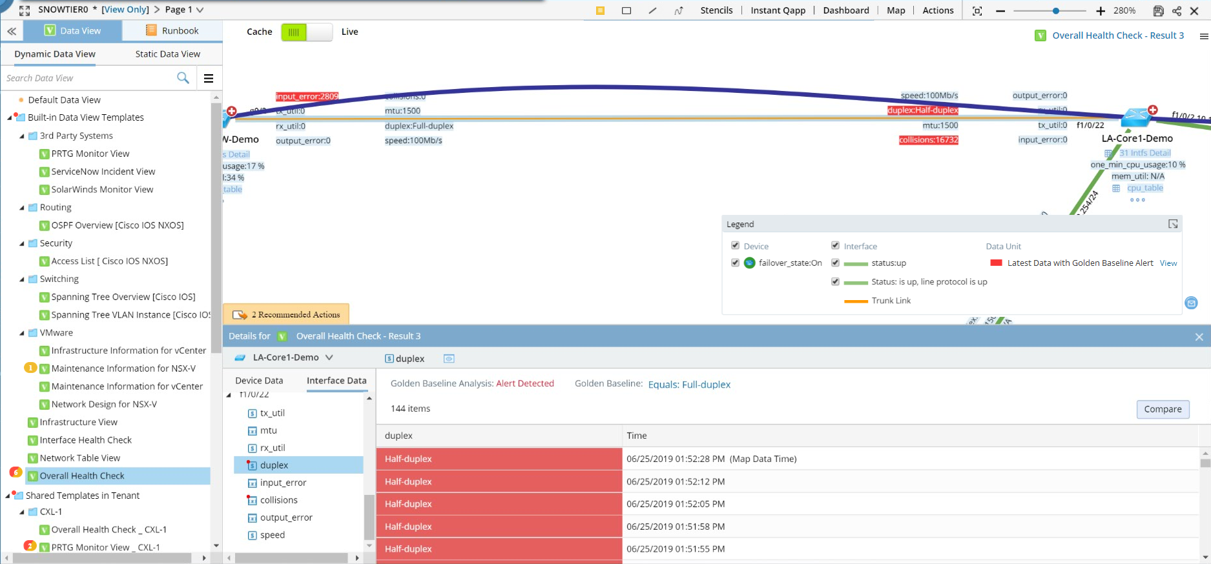Click the save map icon
This screenshot has width=1211, height=564.
1158,11
